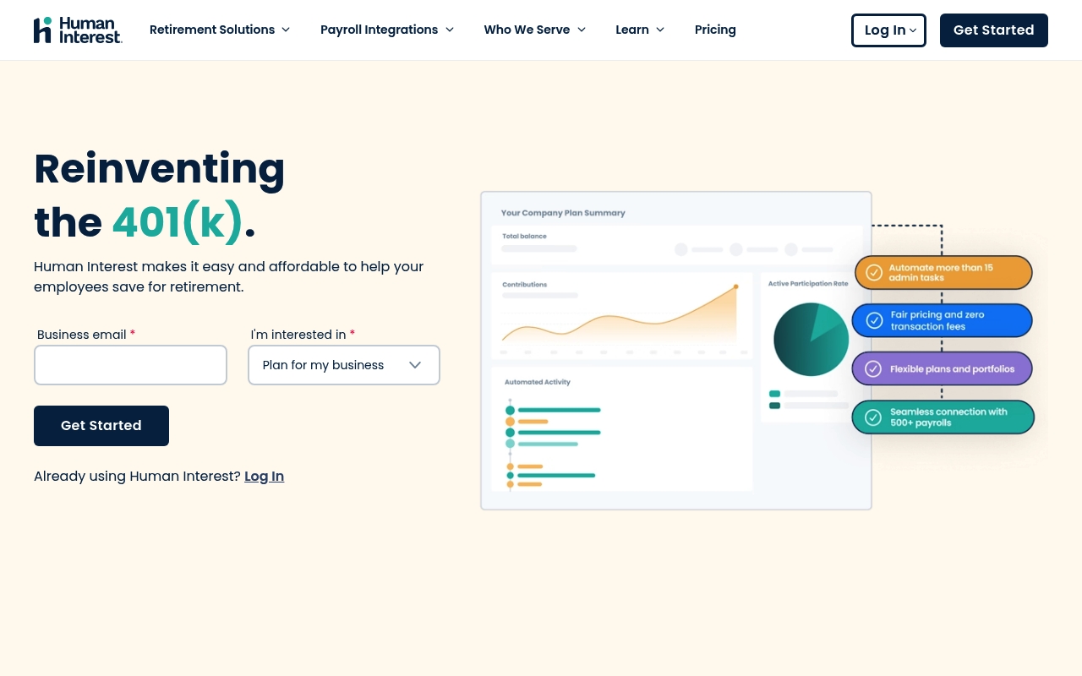Click the chevron next to Learn
Screen dimensions: 1082x676
(660, 30)
